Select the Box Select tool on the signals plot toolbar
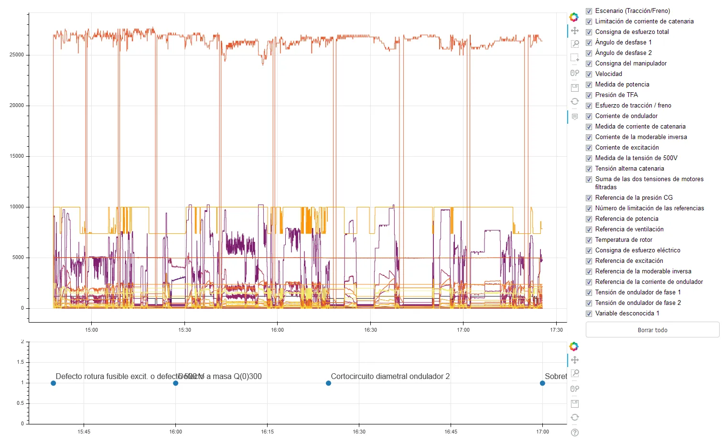The image size is (722, 444). pos(575,58)
